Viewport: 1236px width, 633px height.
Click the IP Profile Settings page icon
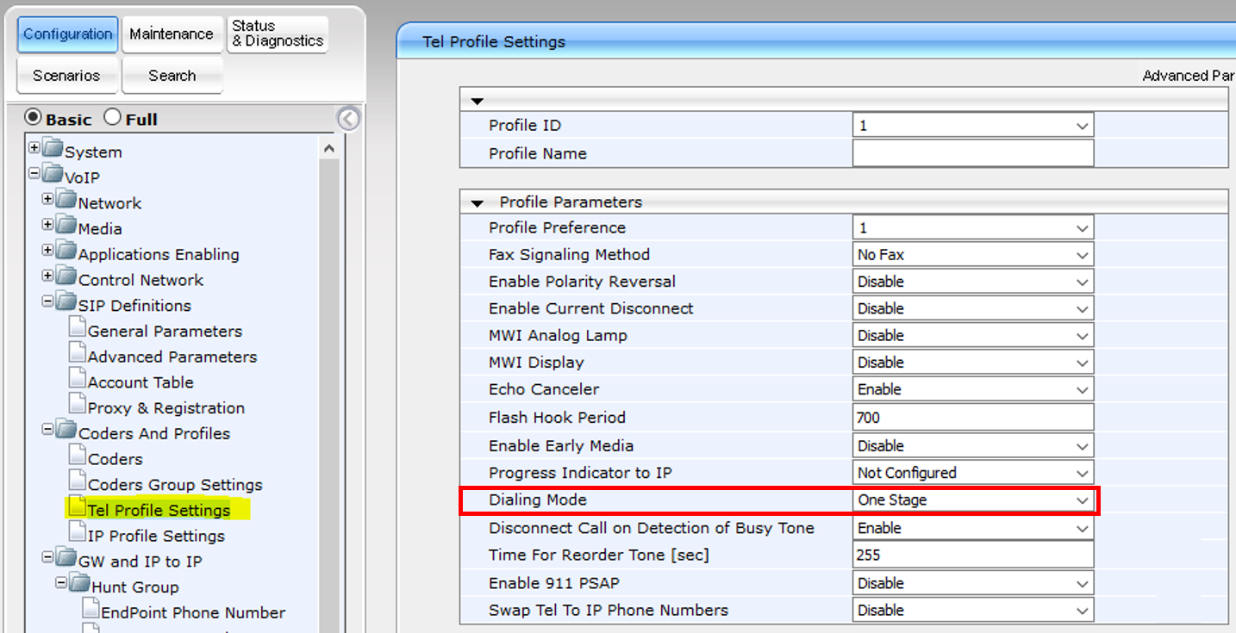click(78, 534)
